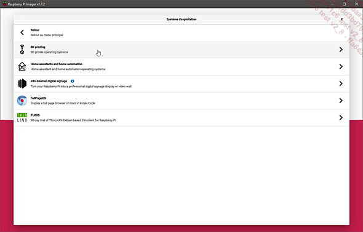This screenshot has height=232, width=363.
Task: Click the 'Système d'exploitation' dialog header
Action: (181, 20)
